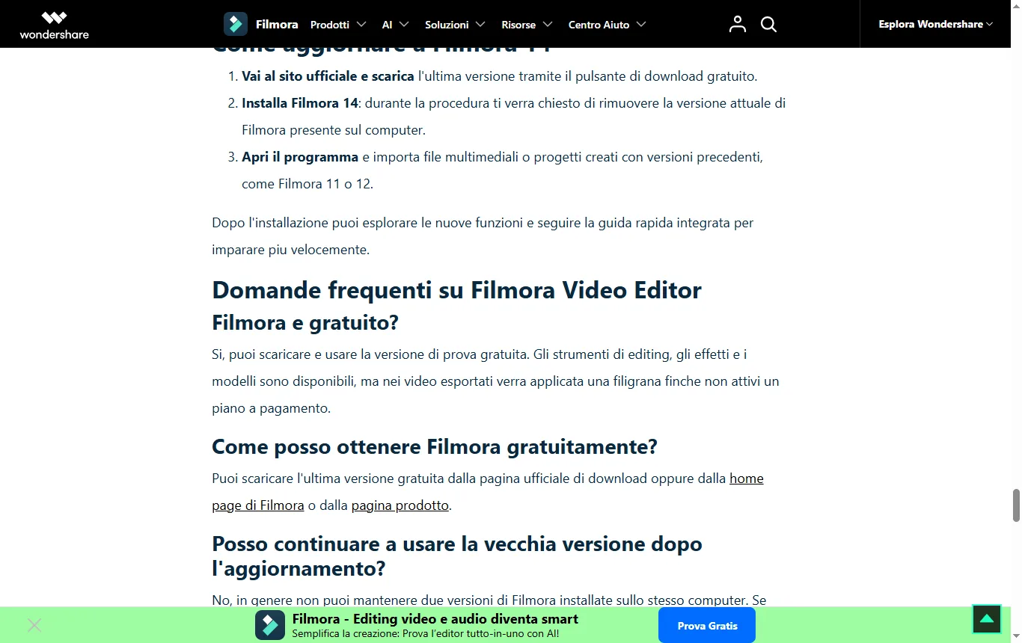The image size is (1022, 643).
Task: Click the scroll-to-top arrow button
Action: [x=987, y=618]
